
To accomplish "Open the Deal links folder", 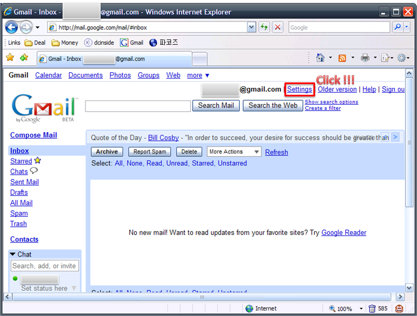I will (x=35, y=43).
